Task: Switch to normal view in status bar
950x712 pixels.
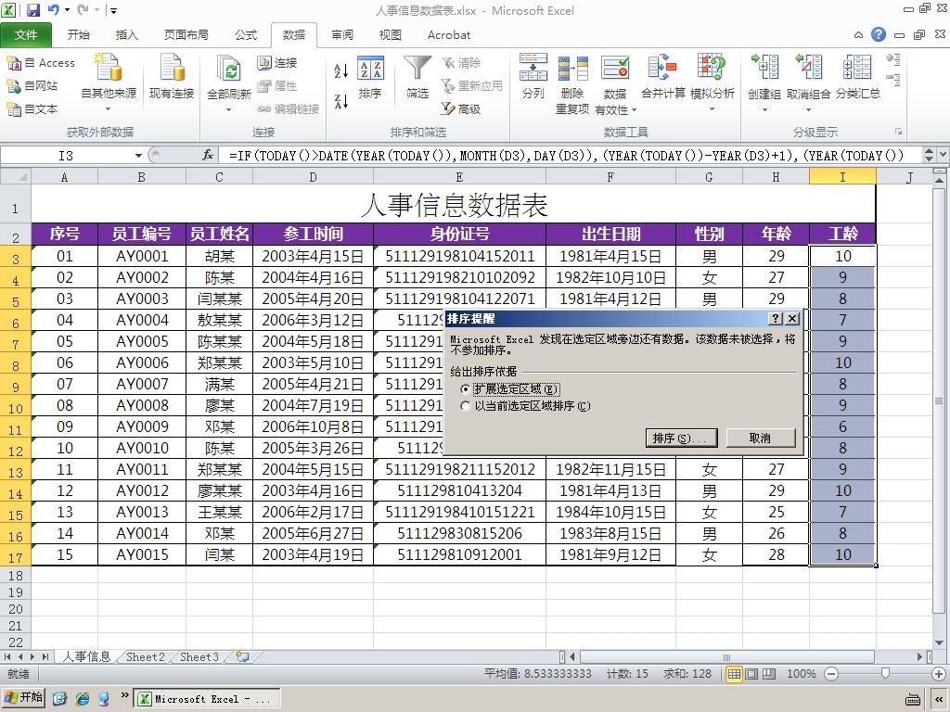Action: pyautogui.click(x=735, y=673)
